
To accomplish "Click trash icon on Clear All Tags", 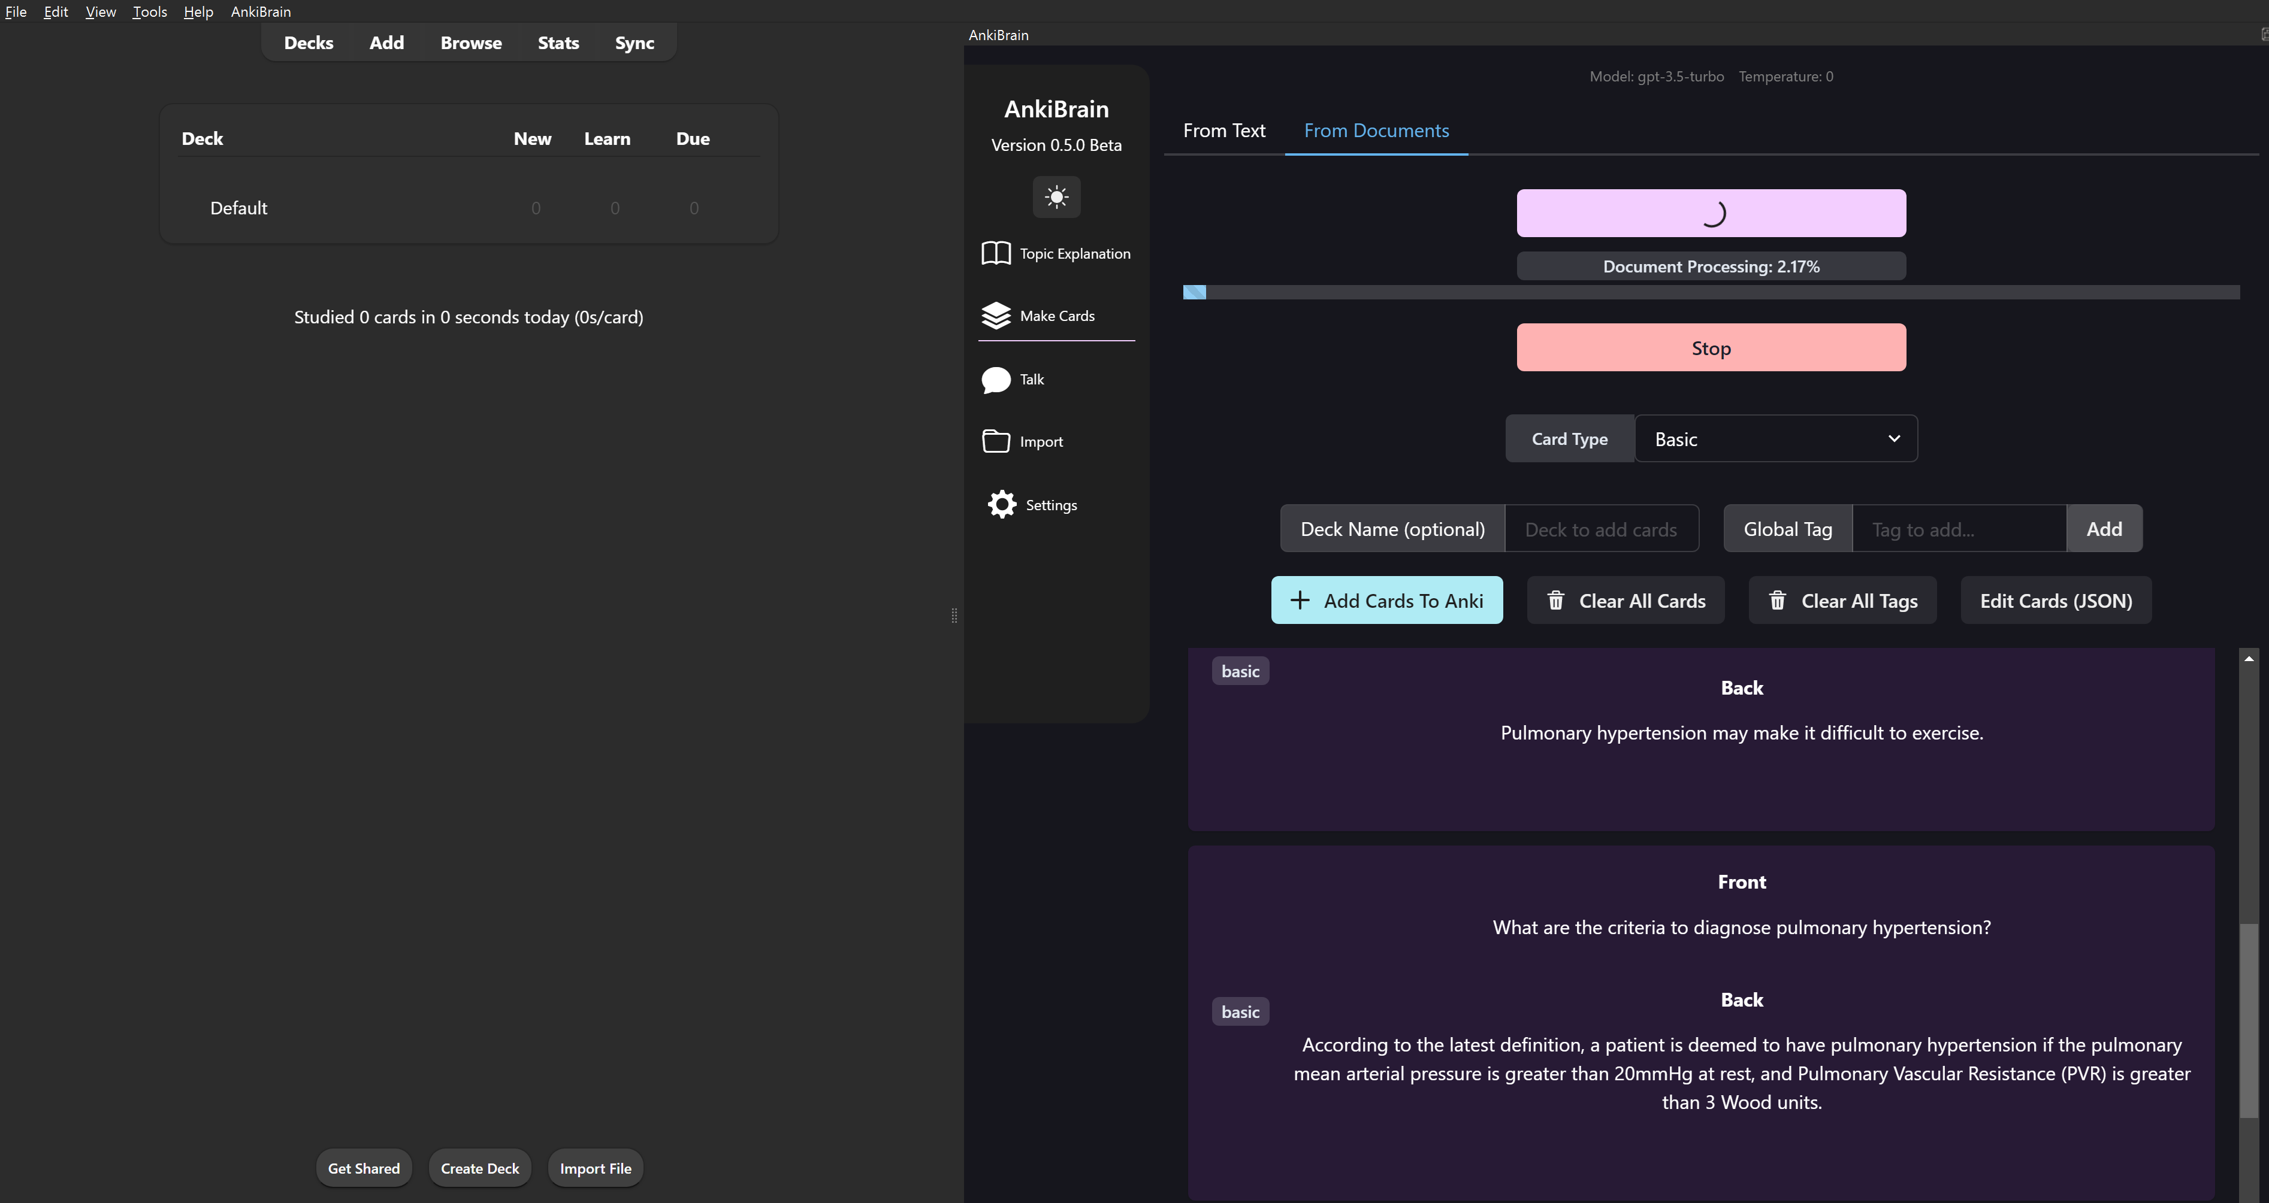I will pos(1778,600).
